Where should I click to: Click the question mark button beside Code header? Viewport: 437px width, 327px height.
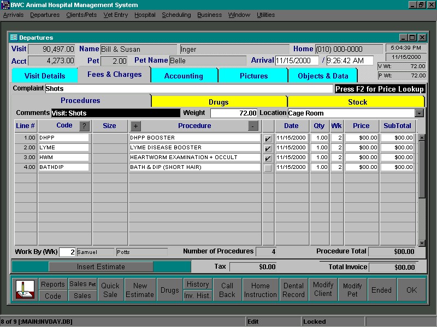[85, 126]
